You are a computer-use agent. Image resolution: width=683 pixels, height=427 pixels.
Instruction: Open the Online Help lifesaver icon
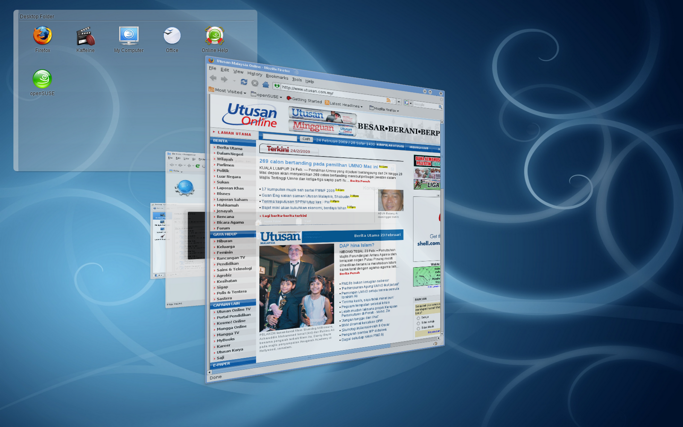pos(215,39)
